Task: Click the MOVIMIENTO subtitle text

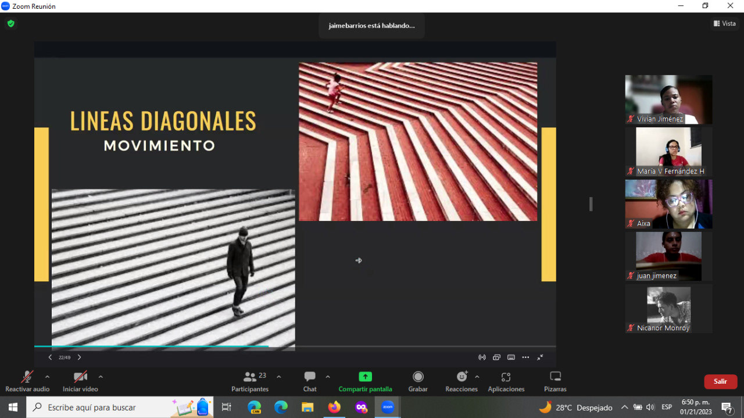Action: click(159, 145)
